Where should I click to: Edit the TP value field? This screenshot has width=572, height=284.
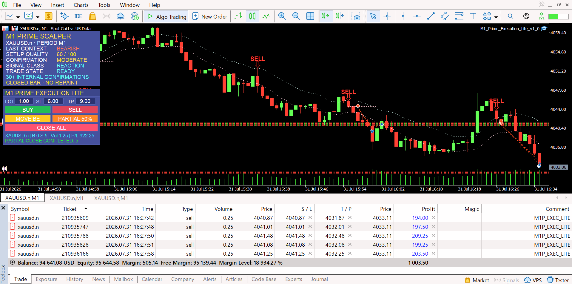(x=85, y=101)
